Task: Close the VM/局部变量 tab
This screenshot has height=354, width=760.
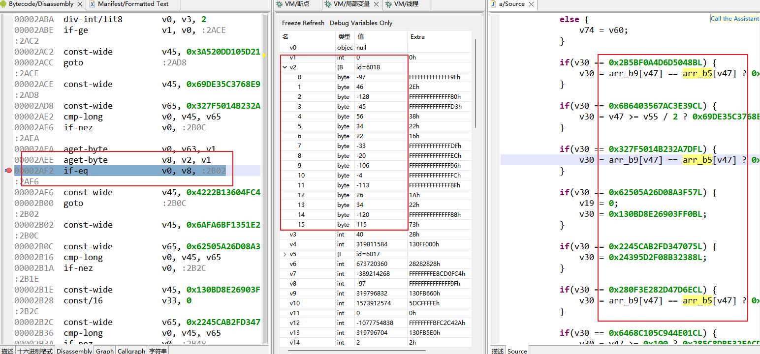Action: pos(376,4)
